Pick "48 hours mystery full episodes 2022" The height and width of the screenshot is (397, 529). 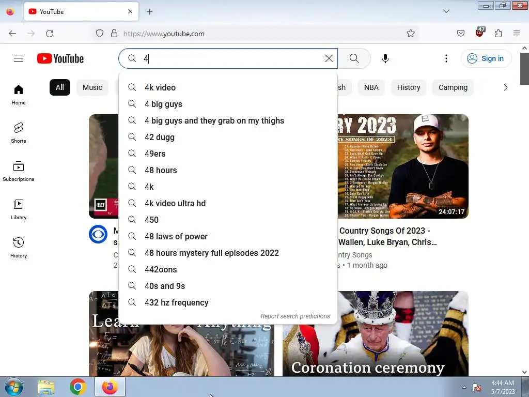(228, 253)
